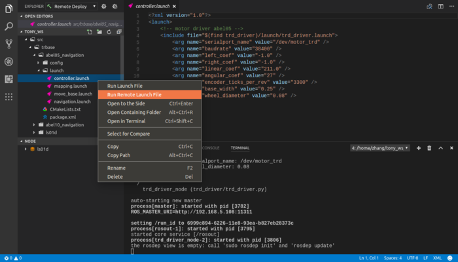The width and height of the screenshot is (458, 262).
Task: Choose Select for Compare
Action: tap(150, 134)
